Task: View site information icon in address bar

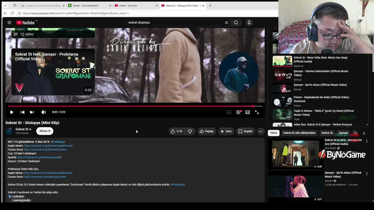Action: 19,13
